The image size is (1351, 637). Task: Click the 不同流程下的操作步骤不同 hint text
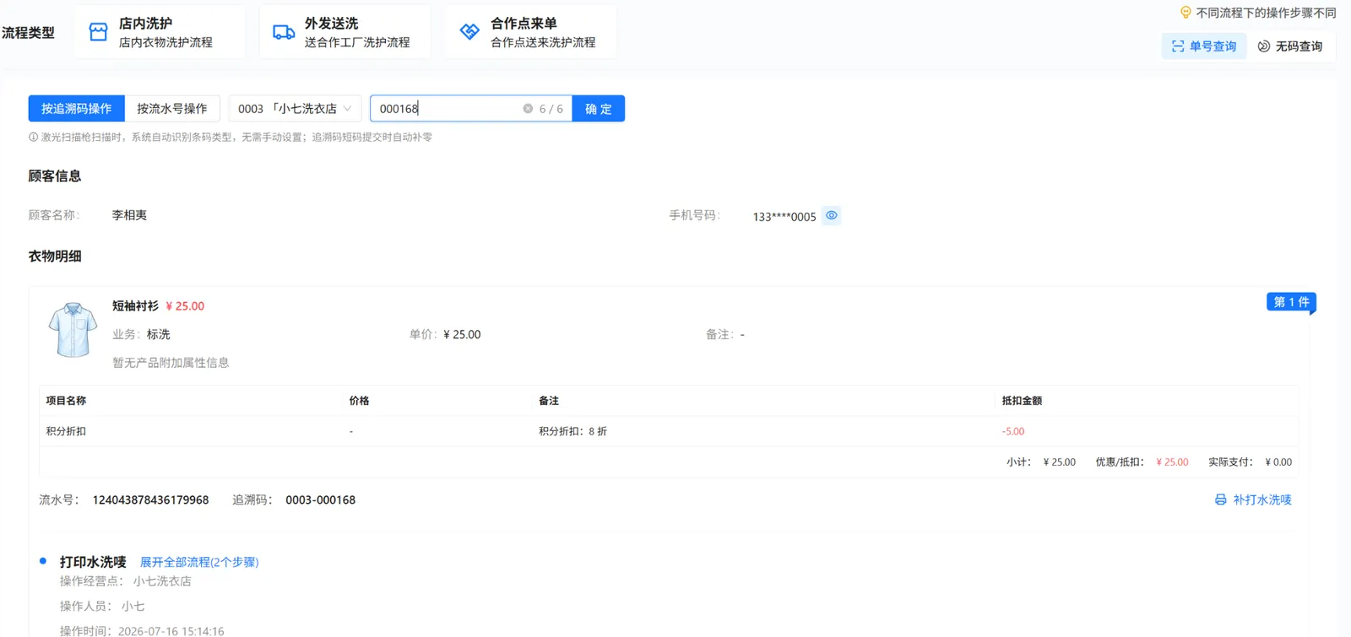point(1266,13)
